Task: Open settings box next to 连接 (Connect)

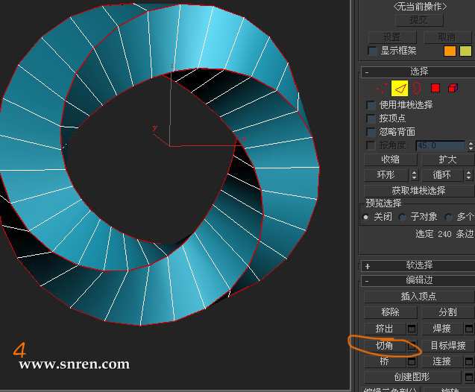Action: 469,361
